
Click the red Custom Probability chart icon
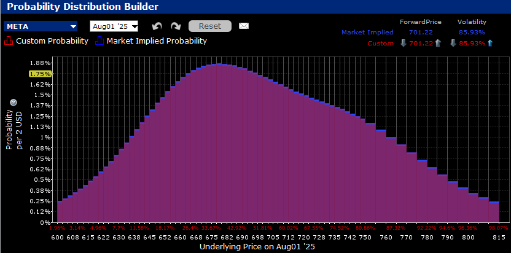click(9, 41)
